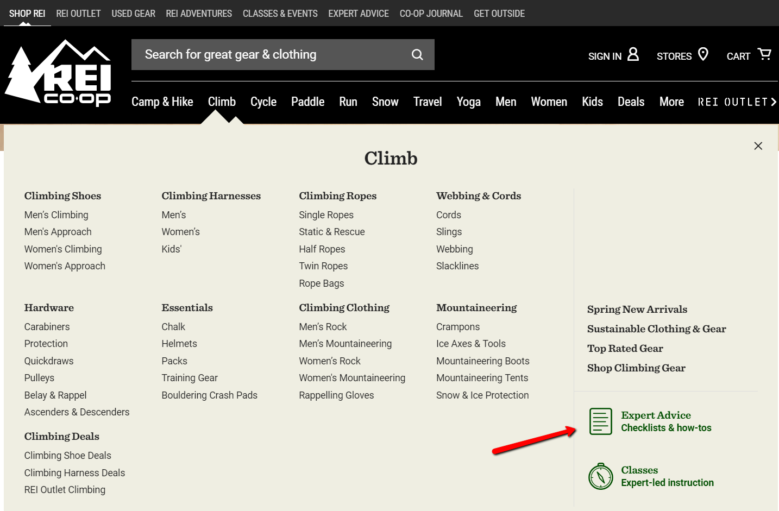Open Climbing Shoe Deals link
Viewport: 779px width, 511px height.
click(x=68, y=456)
